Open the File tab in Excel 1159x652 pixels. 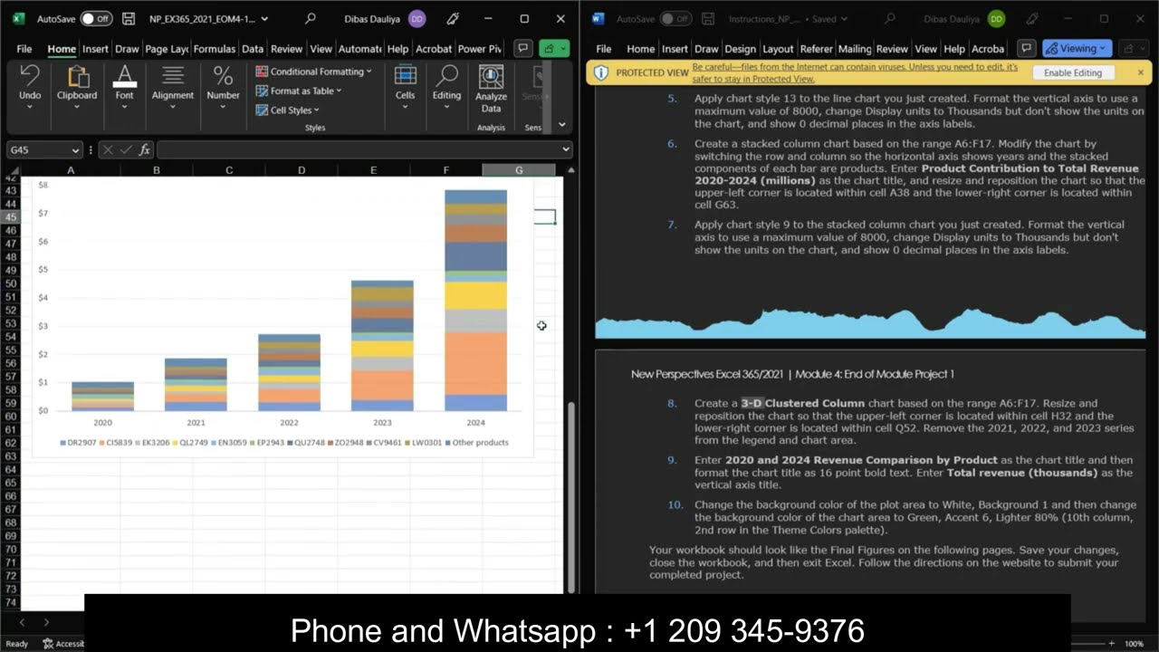point(24,49)
